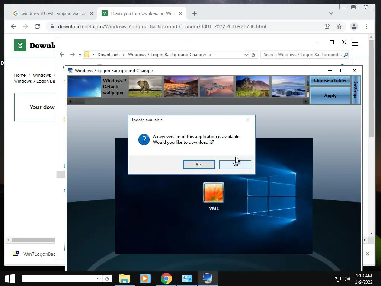Go back in File Explorer window
This screenshot has width=381, height=286.
coord(62,54)
